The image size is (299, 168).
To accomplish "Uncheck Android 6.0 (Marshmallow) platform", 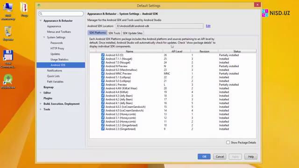I will [103, 70].
